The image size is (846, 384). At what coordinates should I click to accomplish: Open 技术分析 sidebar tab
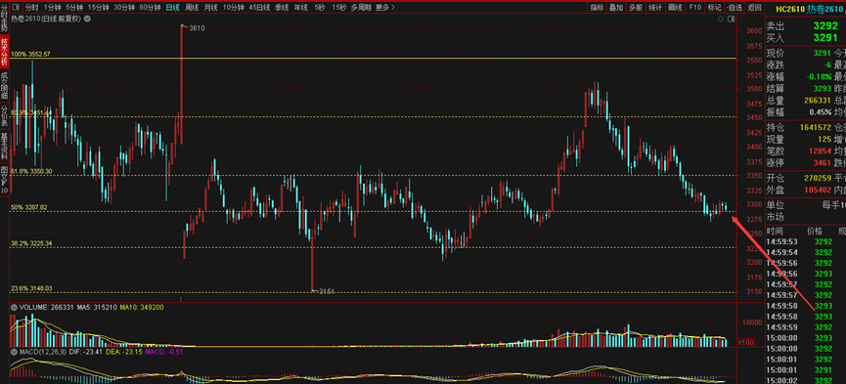[4, 52]
